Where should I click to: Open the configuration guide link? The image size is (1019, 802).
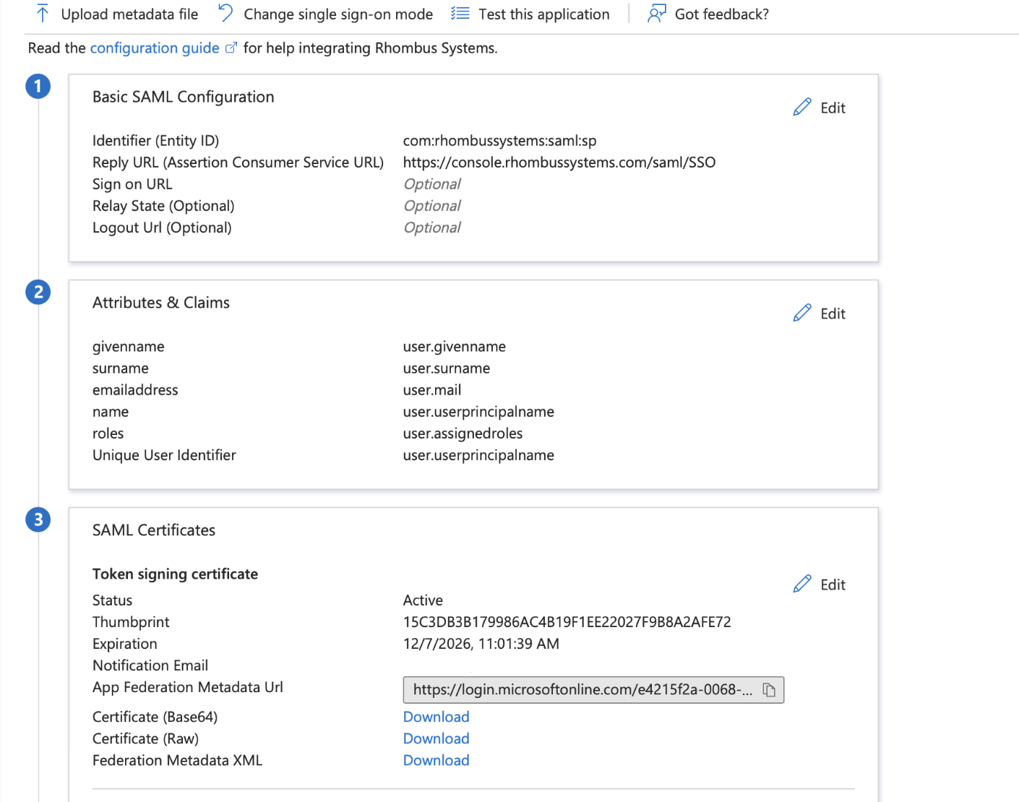click(155, 48)
